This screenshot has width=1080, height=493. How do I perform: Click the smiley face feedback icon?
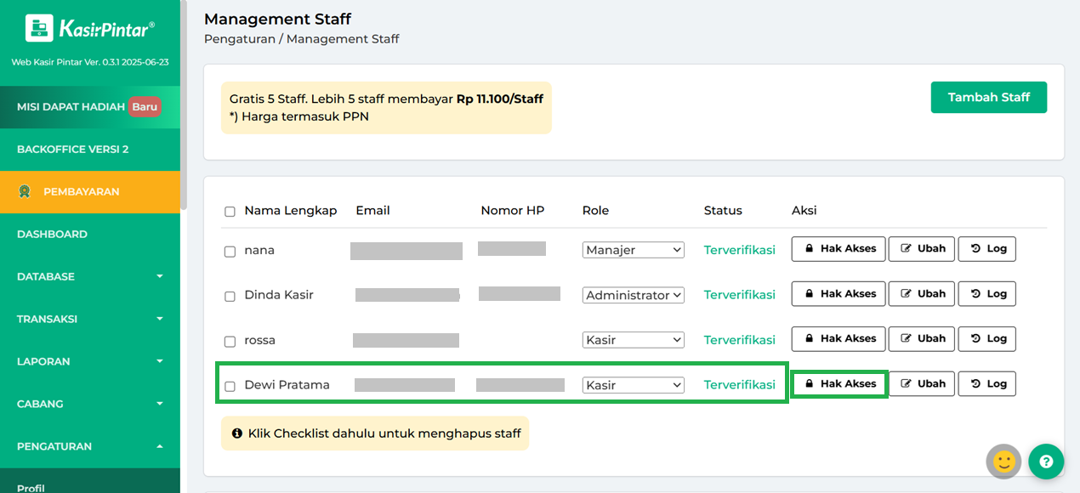1003,462
